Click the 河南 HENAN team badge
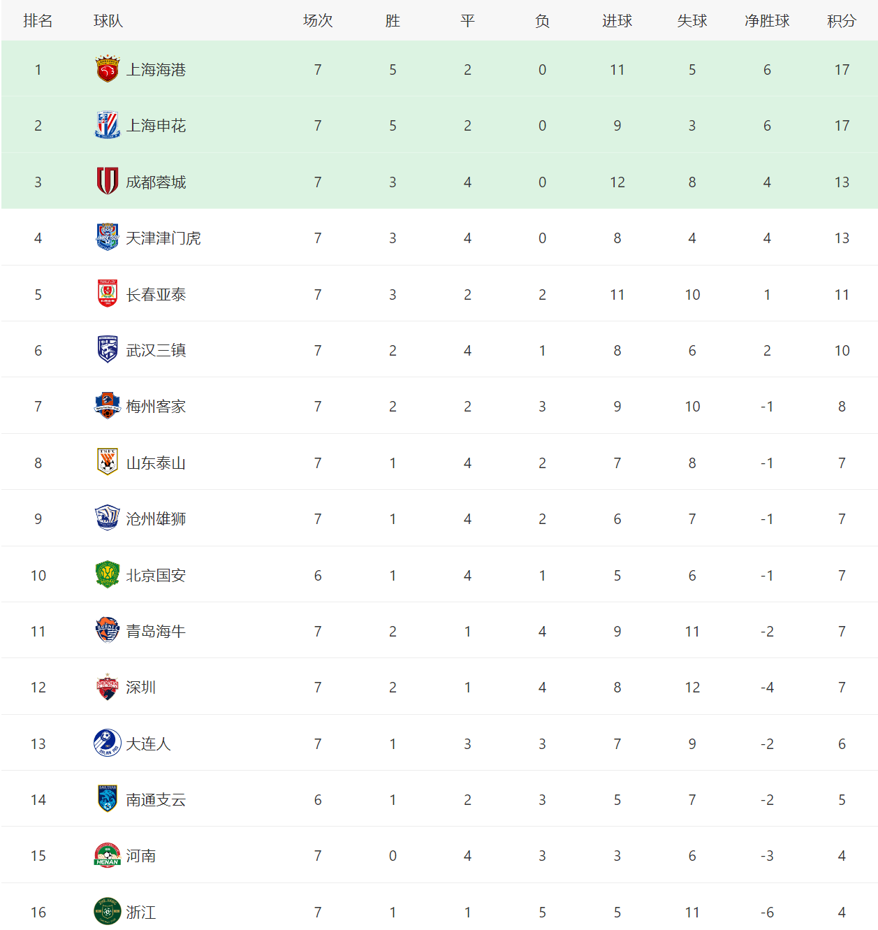Image resolution: width=878 pixels, height=930 pixels. click(108, 855)
